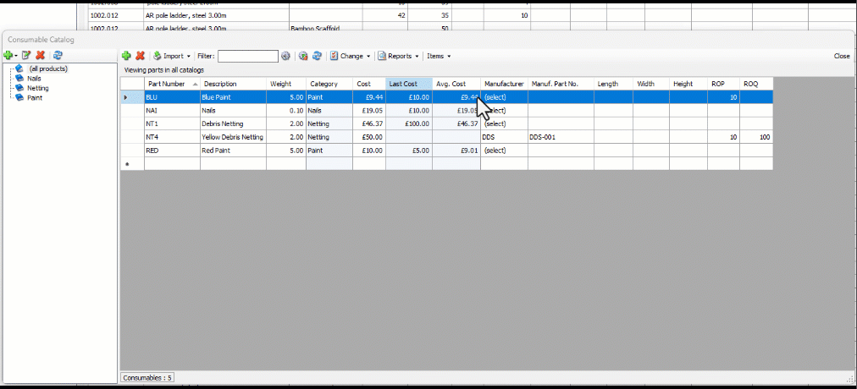
Task: Click the edit category icon in left panel
Action: click(26, 55)
